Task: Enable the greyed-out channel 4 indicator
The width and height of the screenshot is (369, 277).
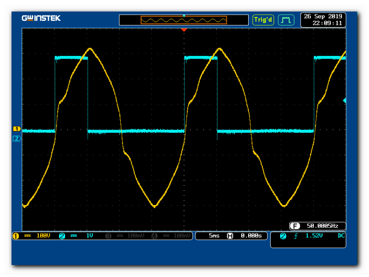Action: (155, 236)
